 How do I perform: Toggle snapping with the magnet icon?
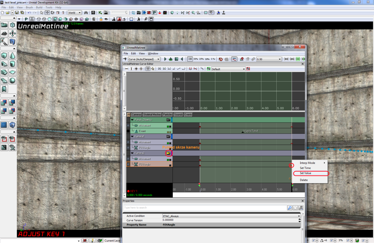point(242,59)
